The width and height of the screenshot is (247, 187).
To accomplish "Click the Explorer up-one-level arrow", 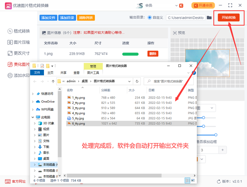I will click(x=53, y=81).
